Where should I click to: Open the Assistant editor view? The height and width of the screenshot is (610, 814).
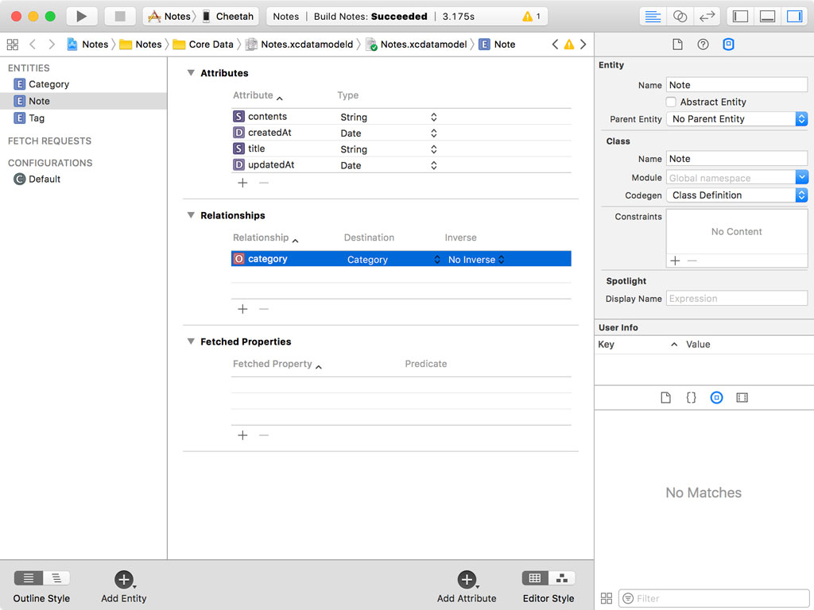pyautogui.click(x=680, y=16)
